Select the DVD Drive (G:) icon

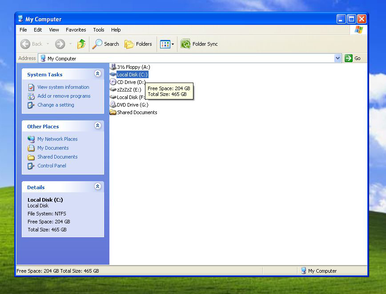click(x=113, y=104)
